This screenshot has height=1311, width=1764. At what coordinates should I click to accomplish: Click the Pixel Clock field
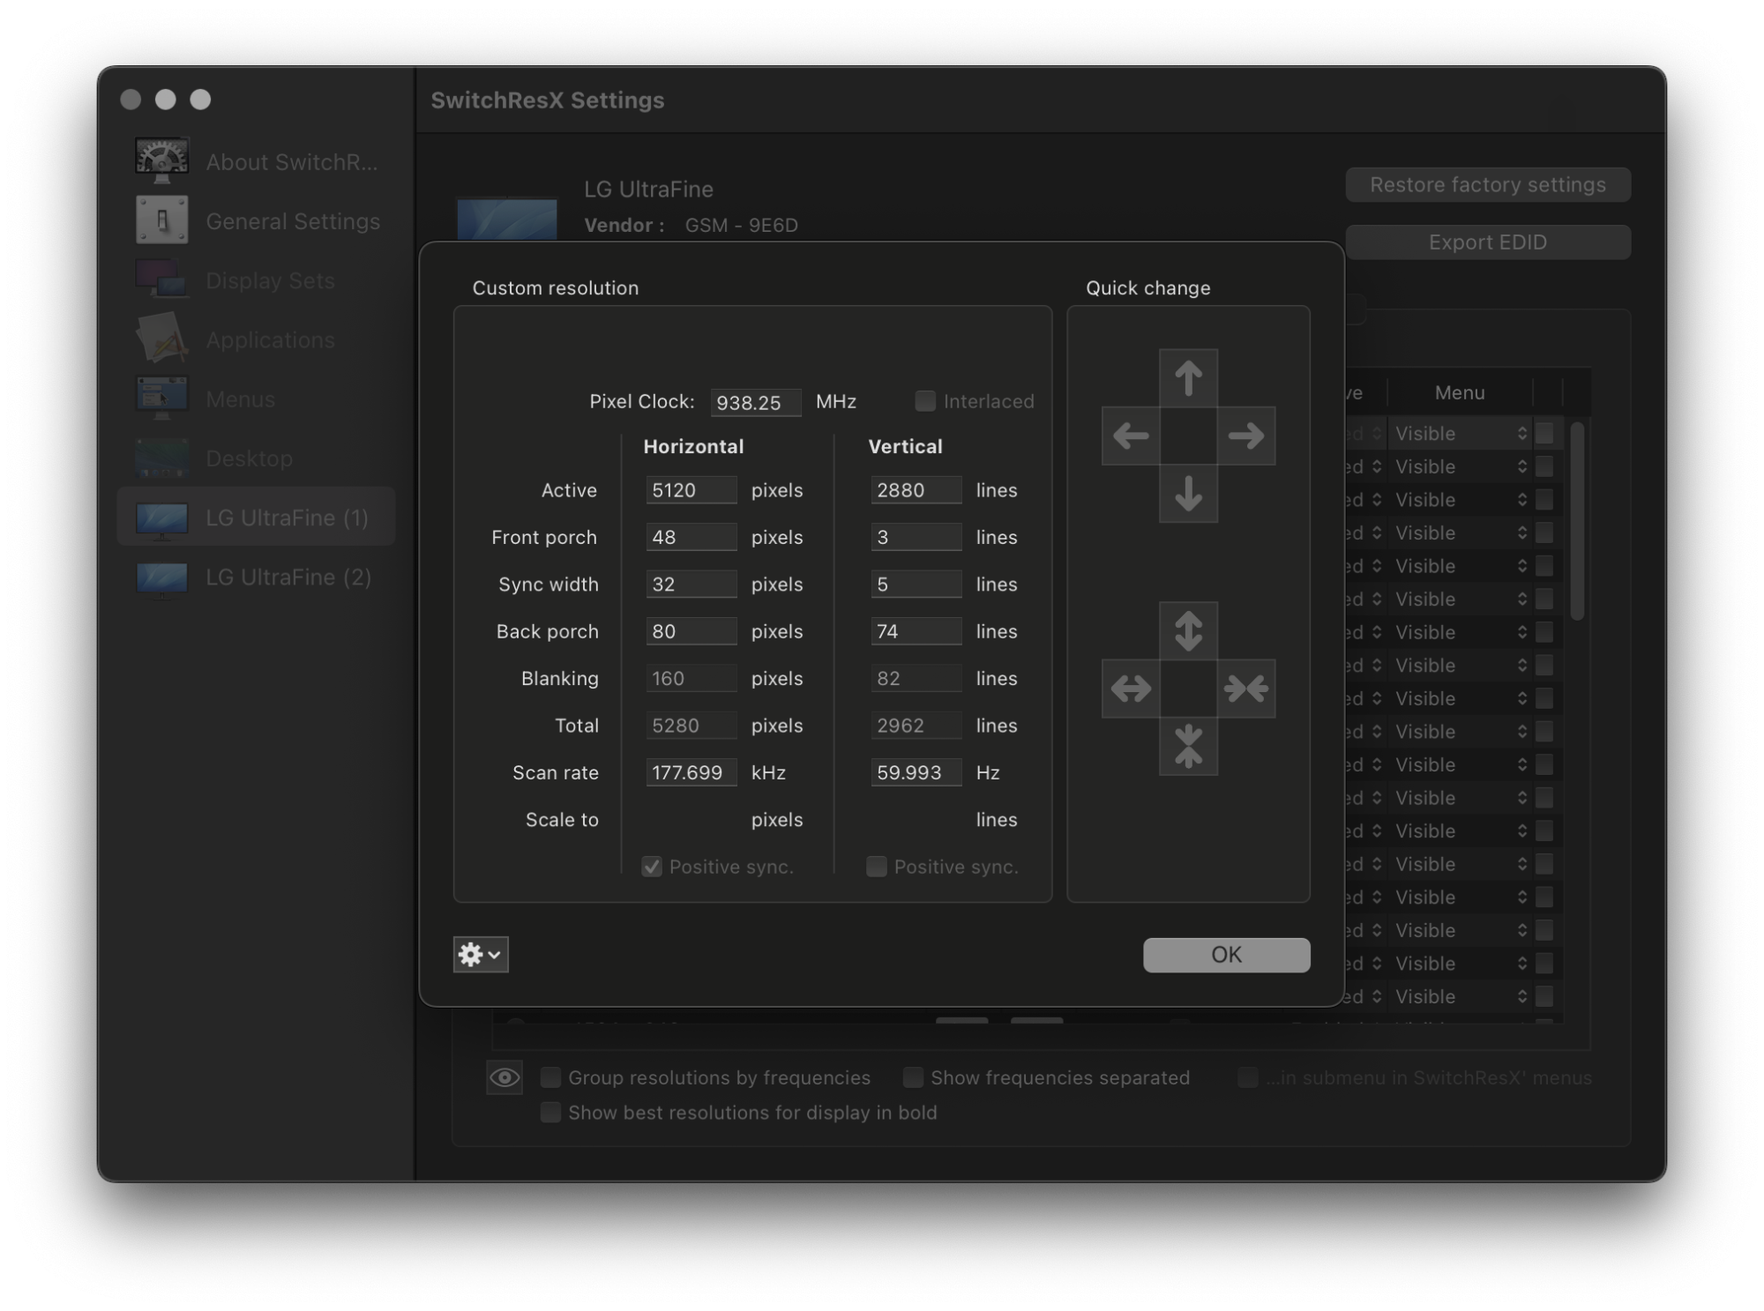pos(756,402)
